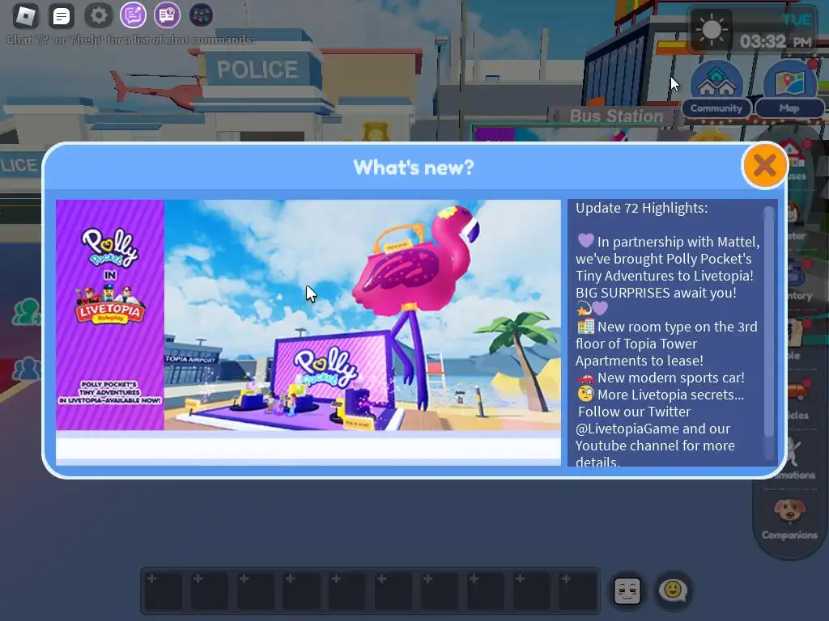Screen dimensions: 829x621
Task: Open the Community button
Action: click(716, 88)
